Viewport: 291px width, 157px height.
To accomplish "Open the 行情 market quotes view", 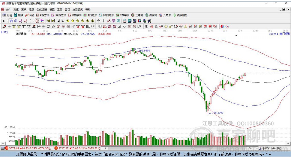I will pos(7,15).
